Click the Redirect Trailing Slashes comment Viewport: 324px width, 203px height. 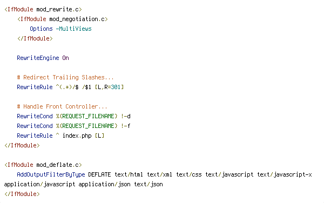coord(65,77)
